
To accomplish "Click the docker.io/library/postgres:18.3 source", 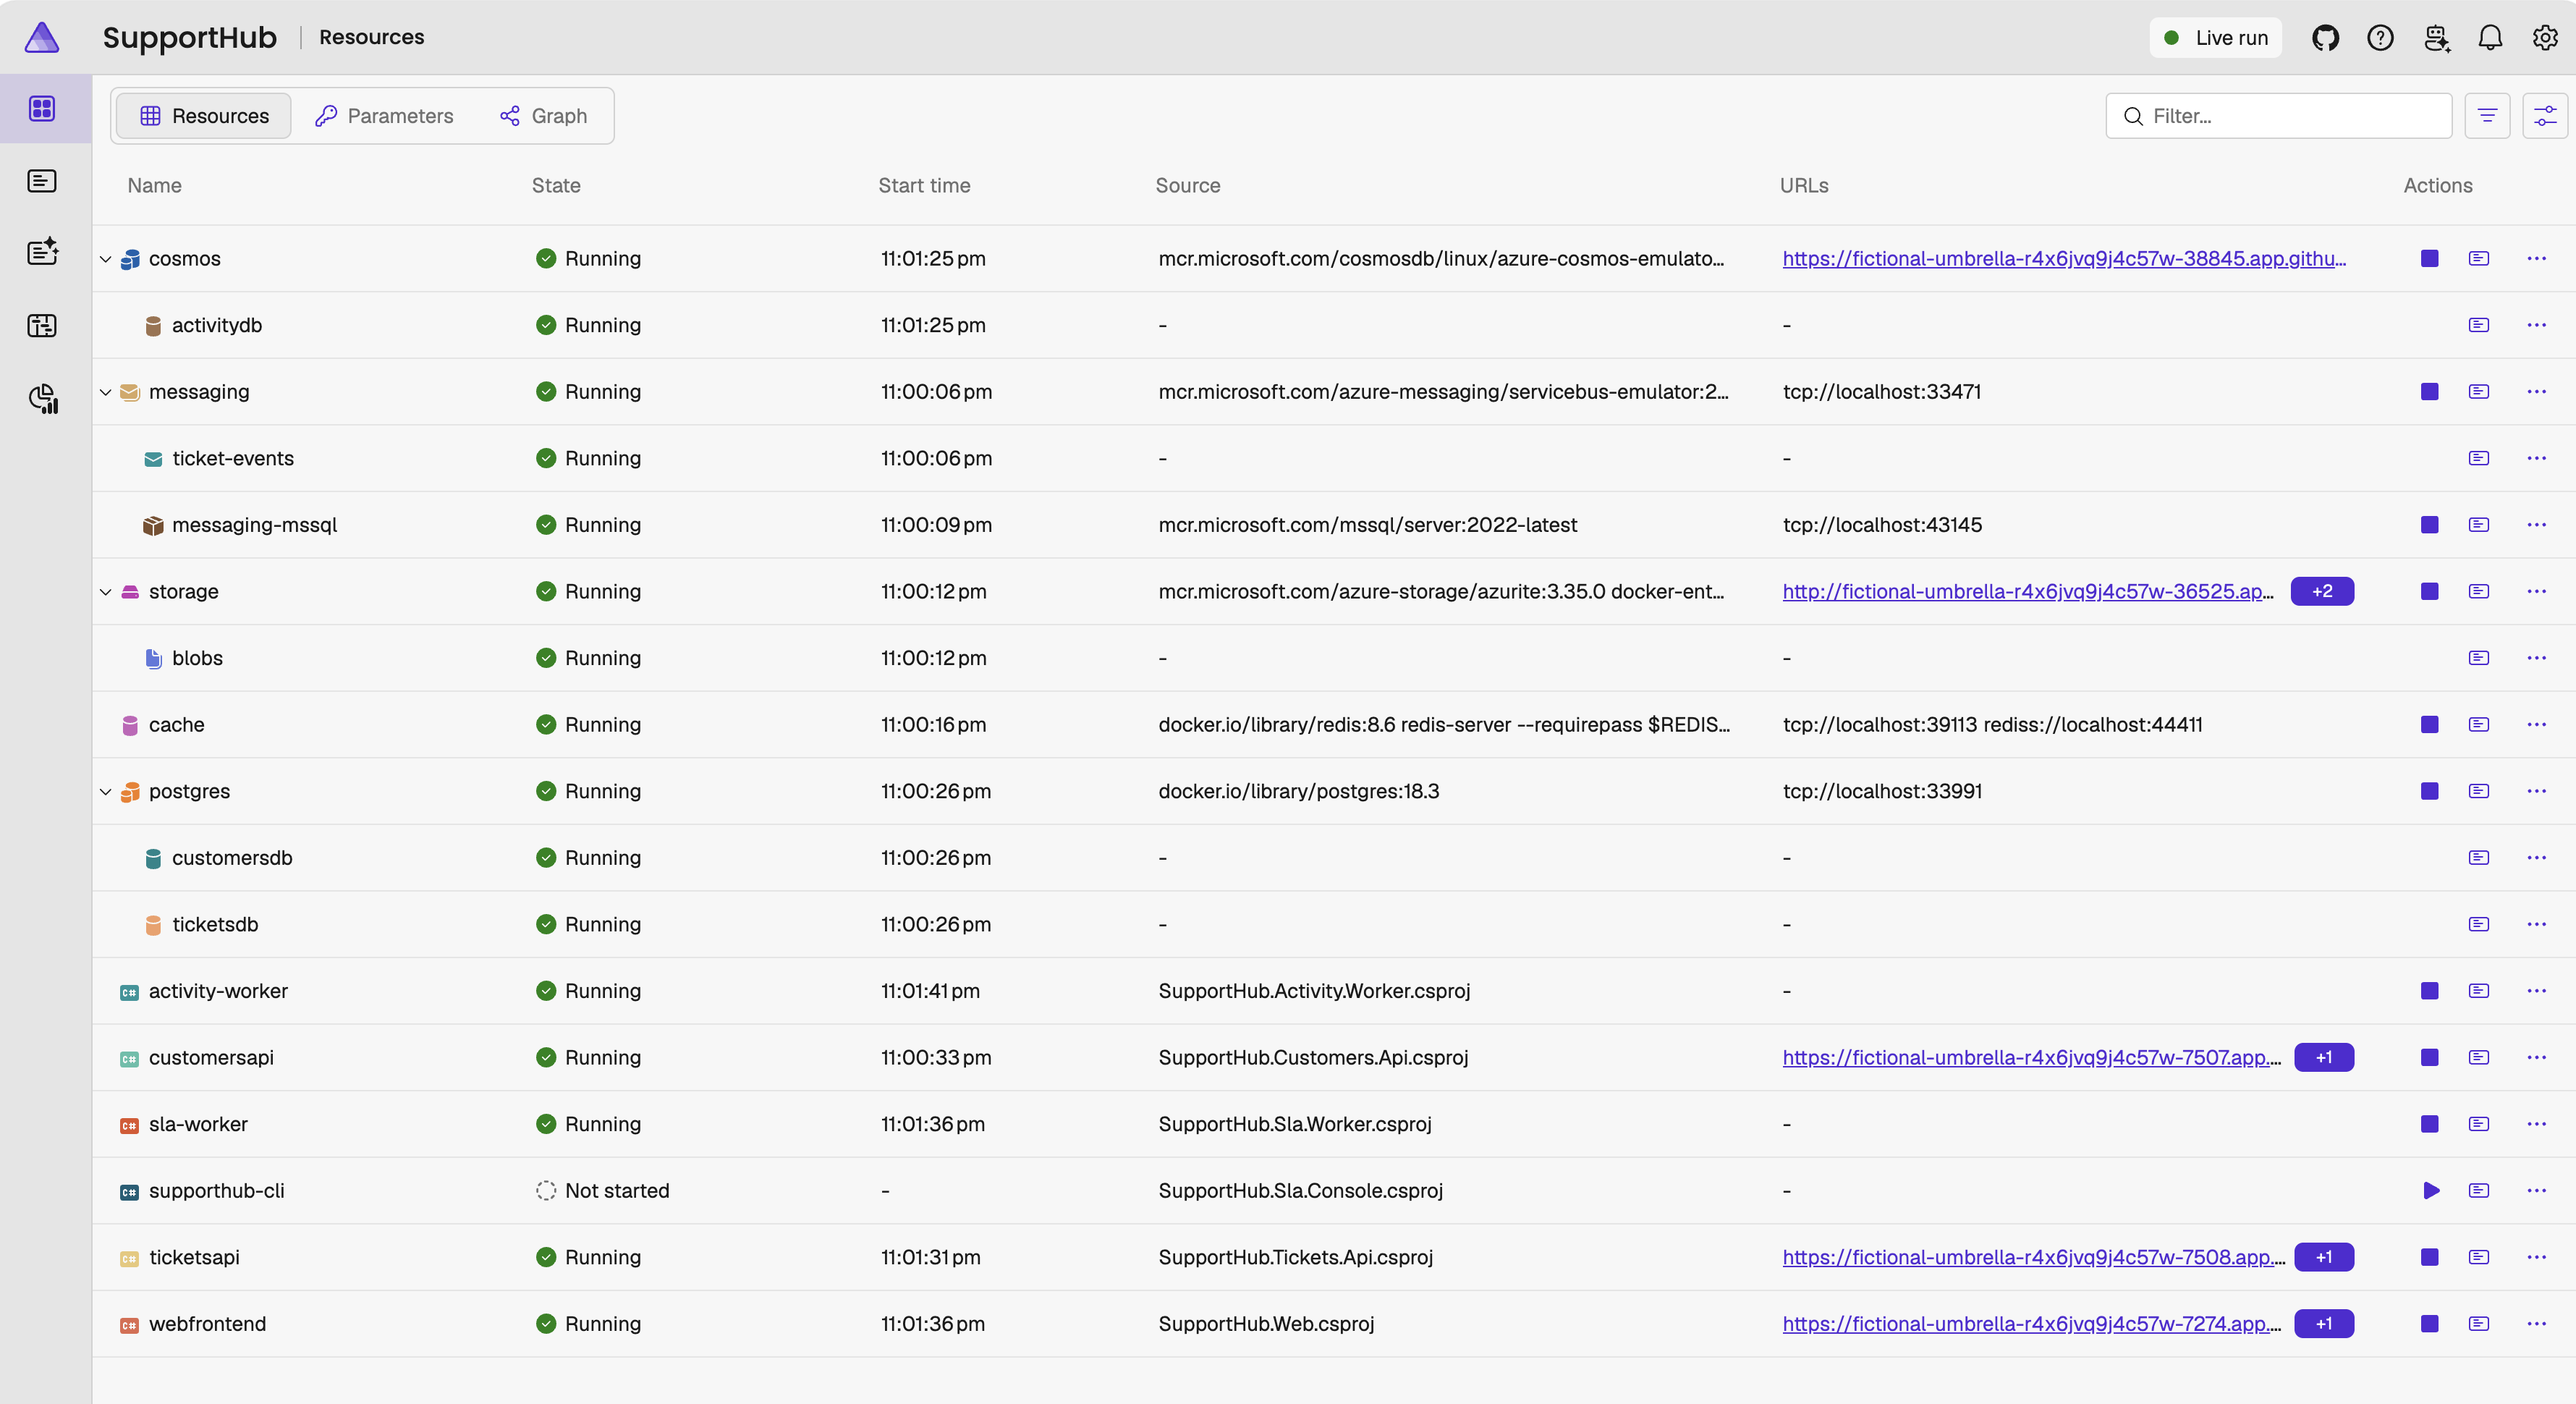I will 1298,791.
